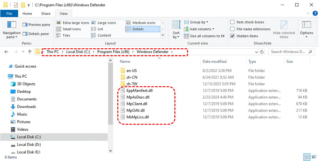Toggle the Preview pane button
The height and width of the screenshot is (161, 319).
click(x=36, y=25)
